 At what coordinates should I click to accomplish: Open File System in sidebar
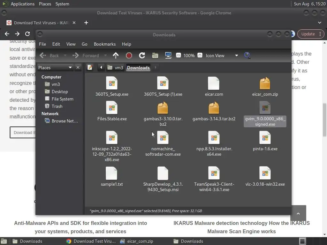[x=62, y=99]
